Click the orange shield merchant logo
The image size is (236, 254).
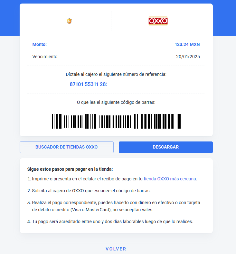pyautogui.click(x=69, y=21)
